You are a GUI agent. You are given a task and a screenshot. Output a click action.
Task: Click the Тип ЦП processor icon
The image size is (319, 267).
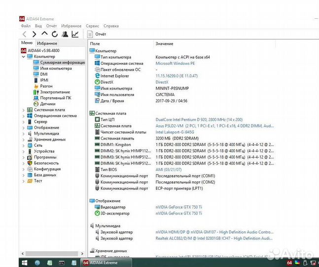(x=97, y=120)
